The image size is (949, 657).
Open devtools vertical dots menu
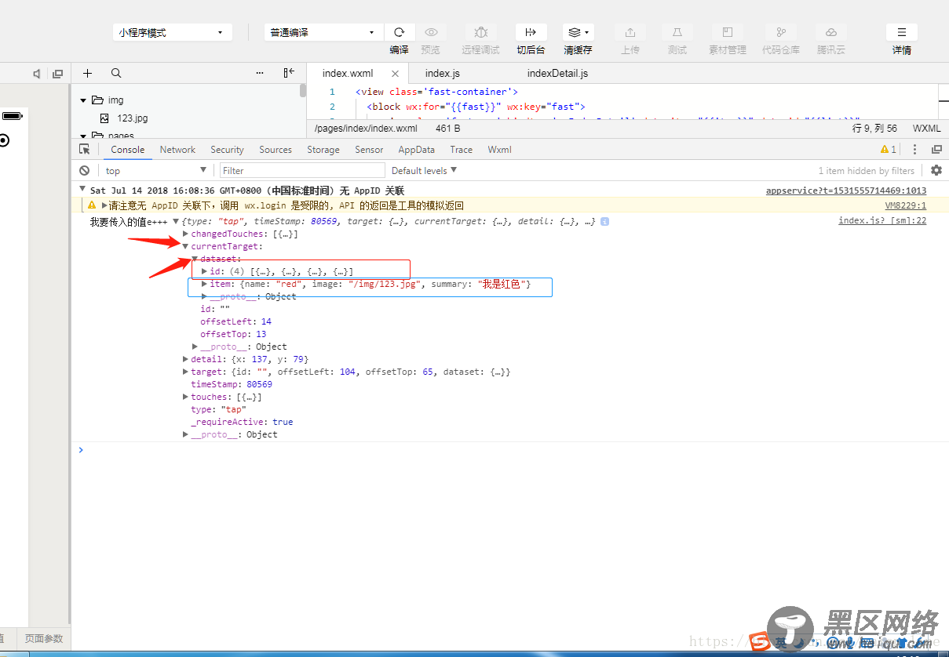pyautogui.click(x=914, y=149)
